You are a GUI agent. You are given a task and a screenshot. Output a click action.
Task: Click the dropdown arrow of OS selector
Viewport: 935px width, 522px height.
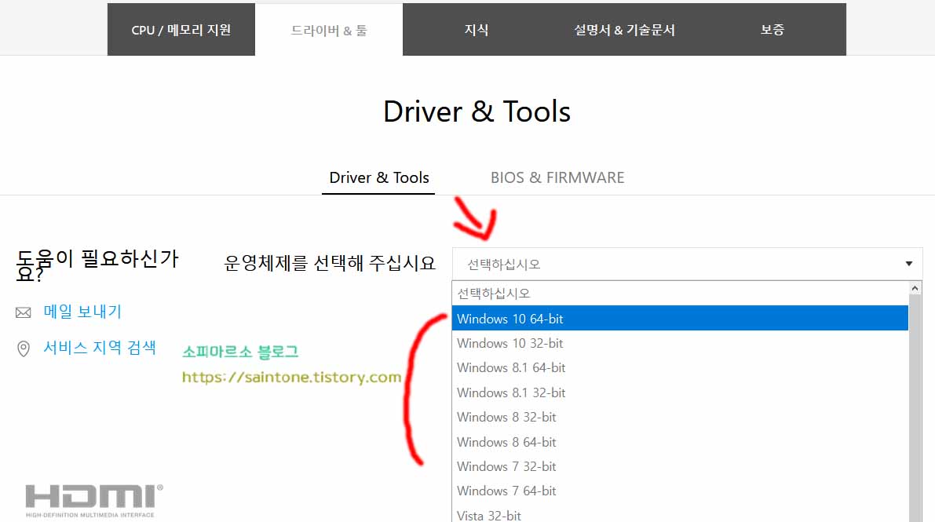[x=909, y=264]
